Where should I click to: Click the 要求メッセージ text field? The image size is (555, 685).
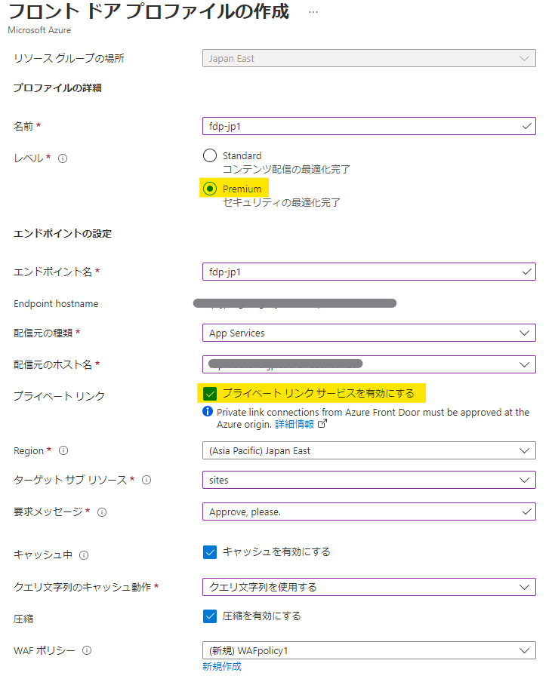point(362,511)
